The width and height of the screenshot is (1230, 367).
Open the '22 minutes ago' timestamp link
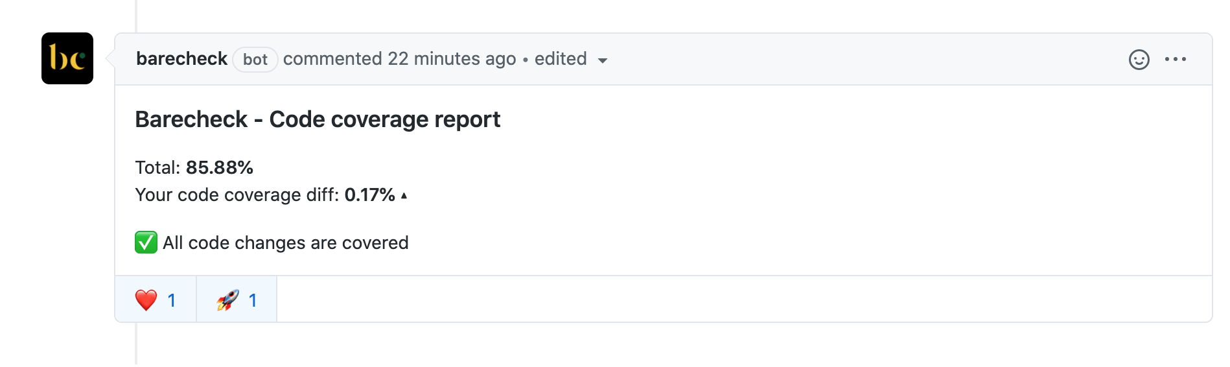click(452, 59)
